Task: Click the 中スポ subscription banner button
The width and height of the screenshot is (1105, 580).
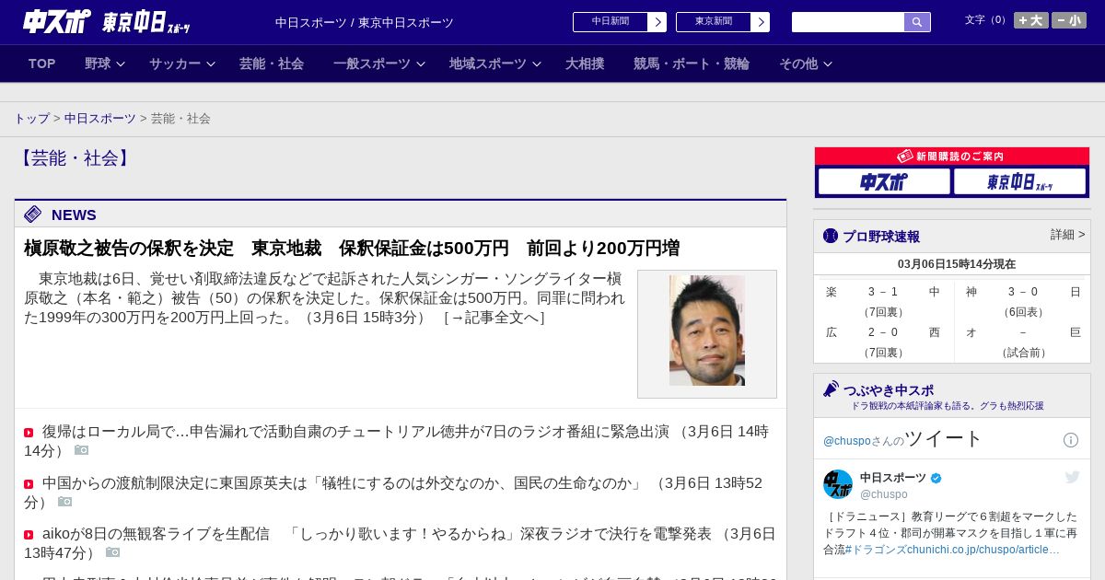Action: [x=884, y=181]
